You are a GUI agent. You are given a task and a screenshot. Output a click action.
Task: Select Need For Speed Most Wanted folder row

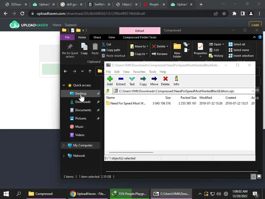coord(180,103)
